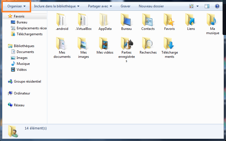The height and width of the screenshot is (141, 226).
Task: Click the change view icon
Action: 191,6
